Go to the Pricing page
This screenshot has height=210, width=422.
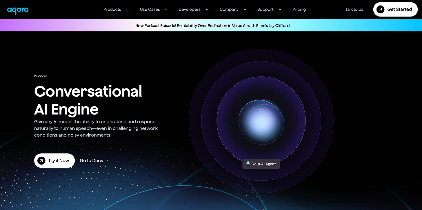pyautogui.click(x=299, y=10)
